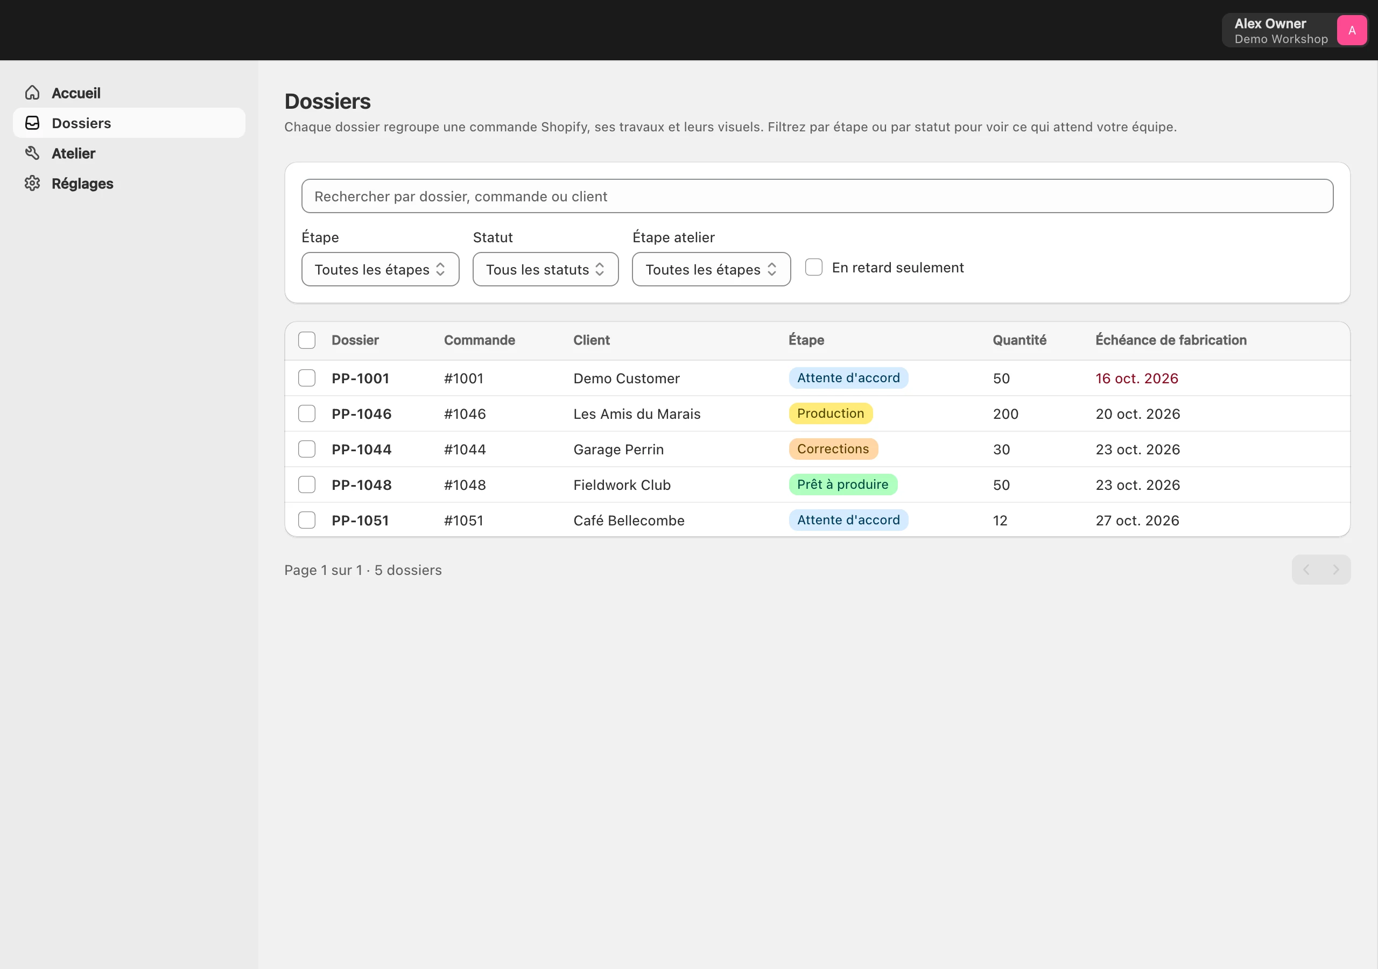Screen dimensions: 1378x969
Task: Open dossier PP-1048
Action: pyautogui.click(x=361, y=484)
